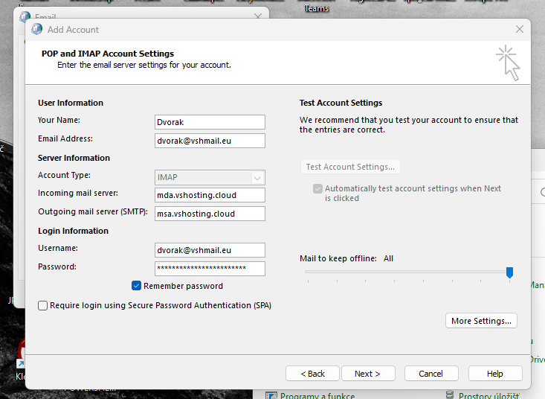This screenshot has width=545, height=399.
Task: Click the Prostory úložišť icon in background window
Action: pyautogui.click(x=450, y=395)
